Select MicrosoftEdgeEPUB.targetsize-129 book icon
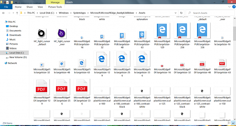Viewport: 236px width, 126px height. coord(162,31)
